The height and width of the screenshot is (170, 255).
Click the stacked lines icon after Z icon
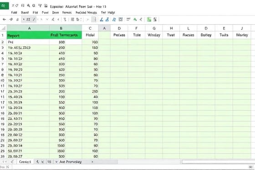click(72, 20)
